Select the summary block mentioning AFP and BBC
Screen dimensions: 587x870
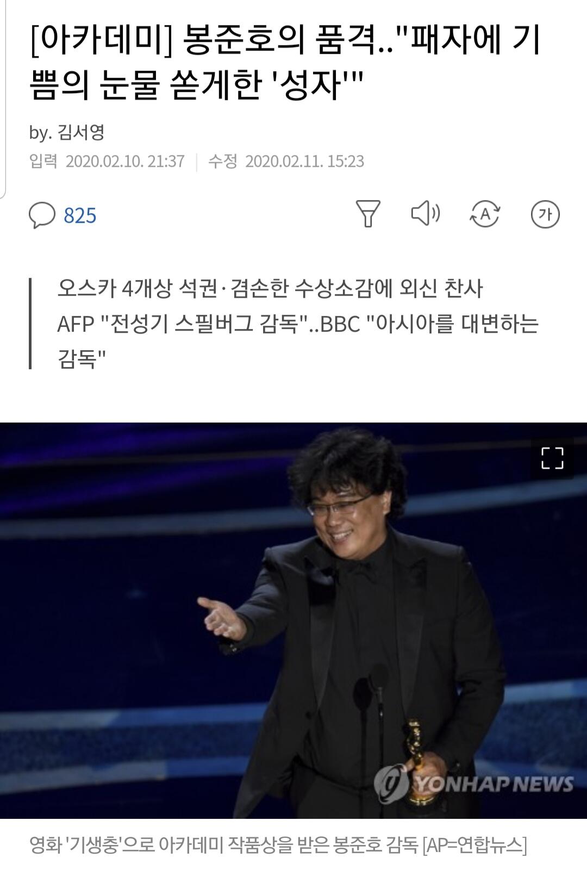coord(298,324)
